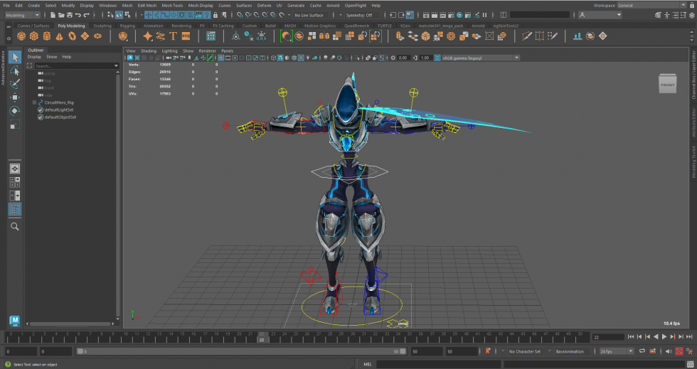
Task: Select the Move tool in toolbox
Action: pyautogui.click(x=15, y=97)
